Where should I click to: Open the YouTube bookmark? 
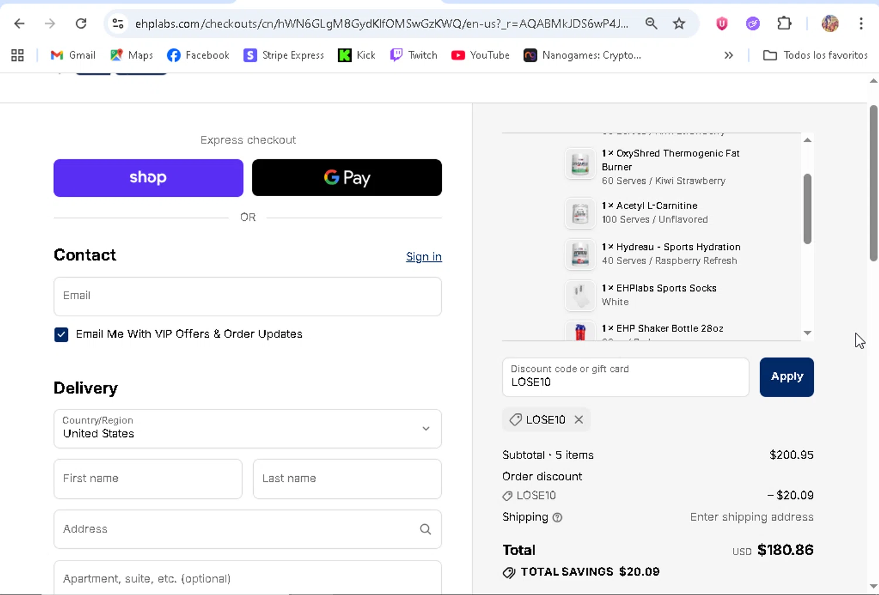pos(481,55)
